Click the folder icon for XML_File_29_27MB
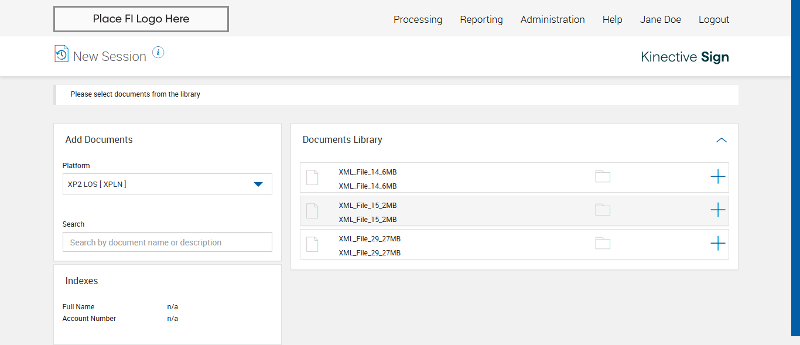 [603, 244]
